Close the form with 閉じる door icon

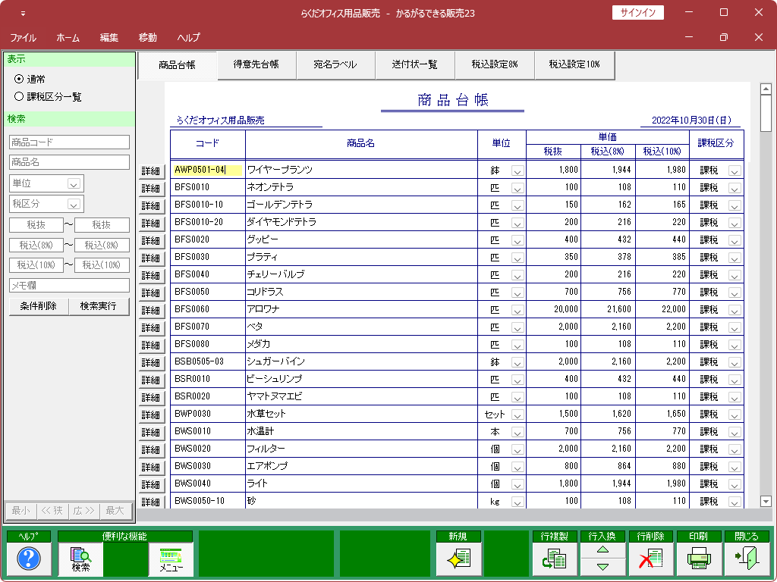(747, 559)
